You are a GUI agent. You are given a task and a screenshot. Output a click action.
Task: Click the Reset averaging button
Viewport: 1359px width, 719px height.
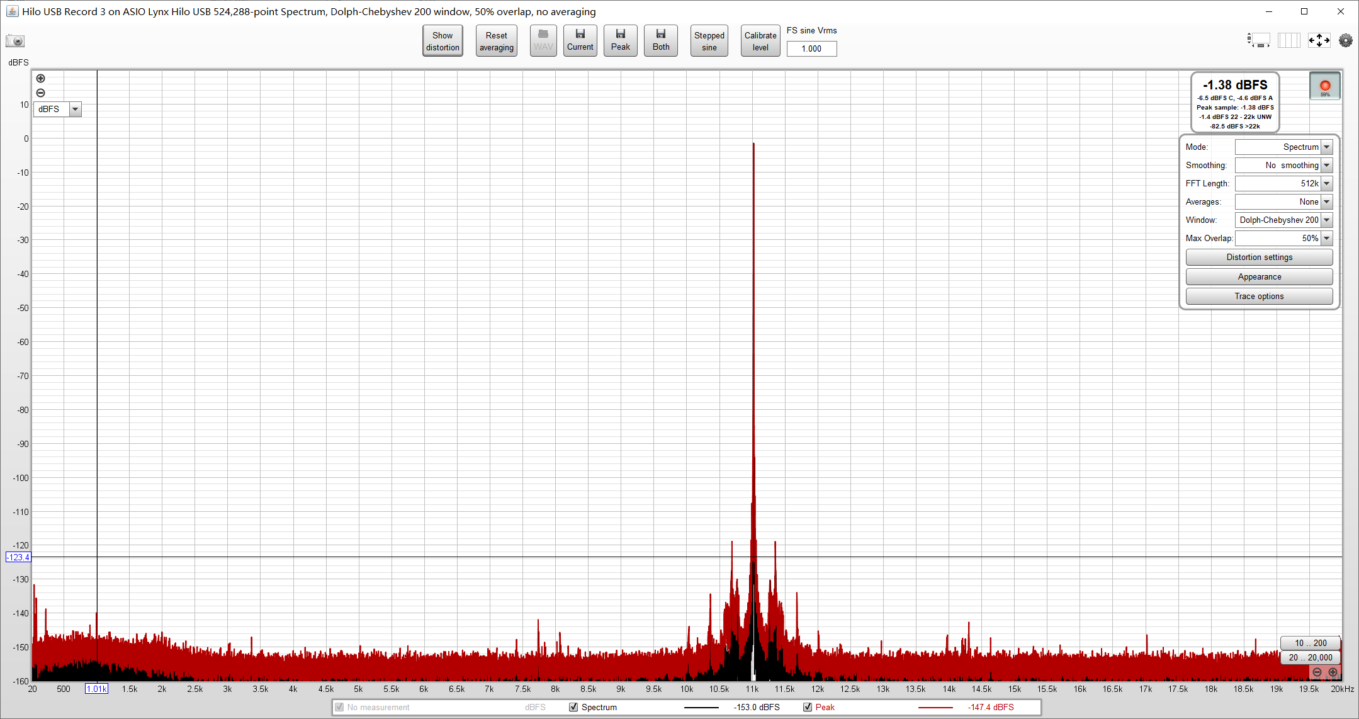496,41
